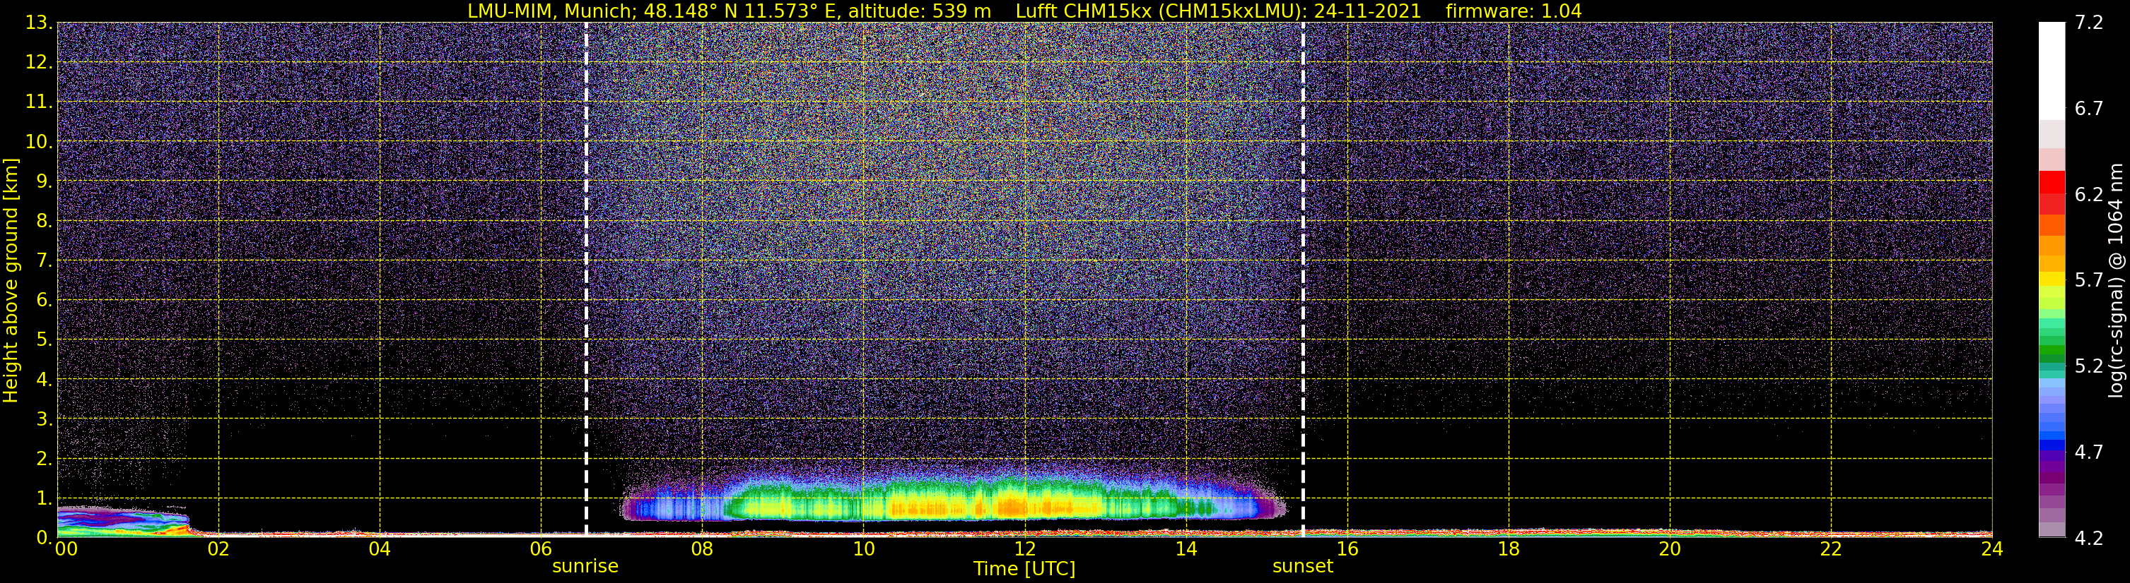
Task: Click the x-axis tick label '02'
Action: click(x=218, y=549)
